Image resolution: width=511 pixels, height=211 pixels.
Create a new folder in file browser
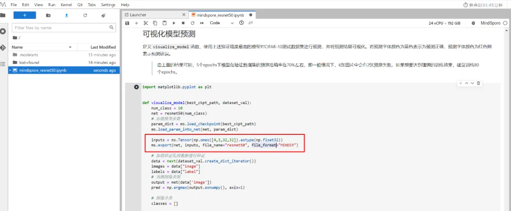pos(48,15)
